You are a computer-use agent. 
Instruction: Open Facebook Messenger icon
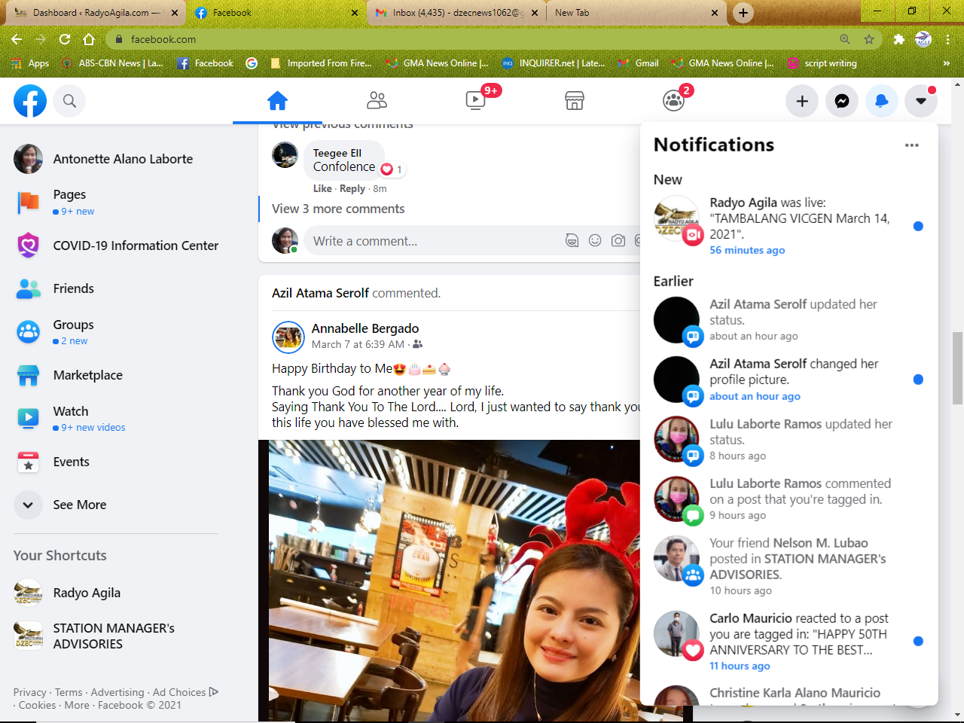[842, 101]
